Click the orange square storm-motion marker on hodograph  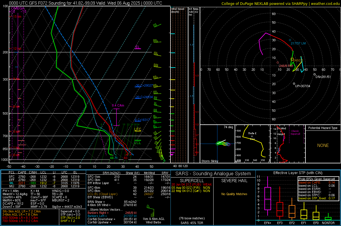click(x=292, y=59)
